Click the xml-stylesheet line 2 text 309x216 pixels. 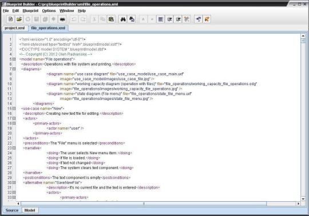(x=70, y=44)
